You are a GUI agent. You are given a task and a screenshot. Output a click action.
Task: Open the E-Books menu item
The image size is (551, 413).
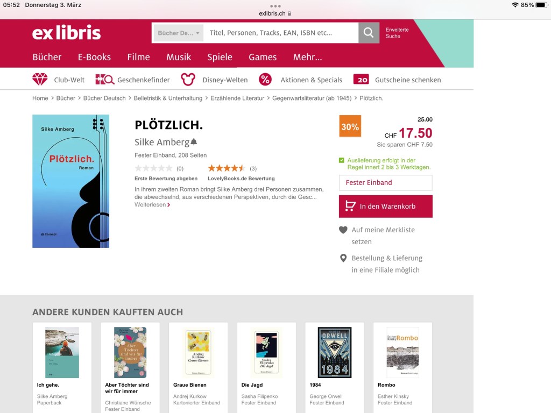(x=94, y=57)
